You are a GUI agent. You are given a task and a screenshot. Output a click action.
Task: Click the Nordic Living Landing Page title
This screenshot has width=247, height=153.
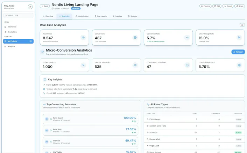[75, 5]
